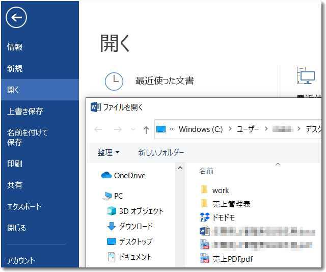Select 名前を付けて保存 in the sidebar
The image size is (326, 272).
pos(28,137)
